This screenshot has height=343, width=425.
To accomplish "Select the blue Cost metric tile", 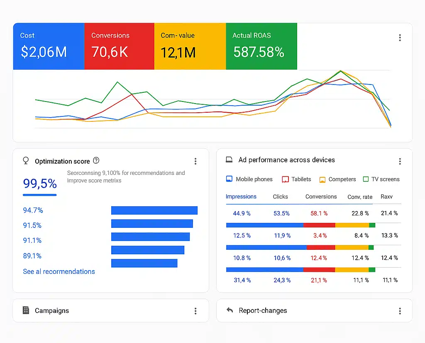I will [x=49, y=46].
